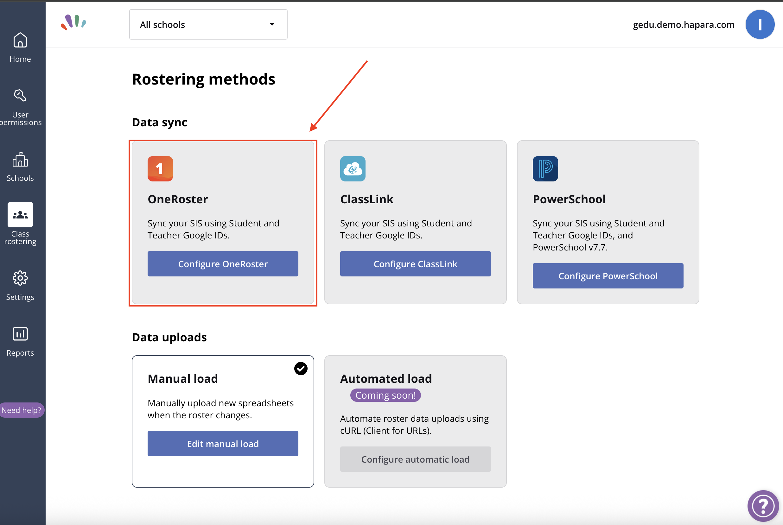
Task: Expand the All schools dropdown
Action: point(208,24)
